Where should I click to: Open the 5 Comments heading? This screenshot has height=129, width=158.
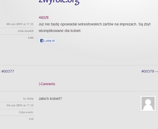(47, 84)
